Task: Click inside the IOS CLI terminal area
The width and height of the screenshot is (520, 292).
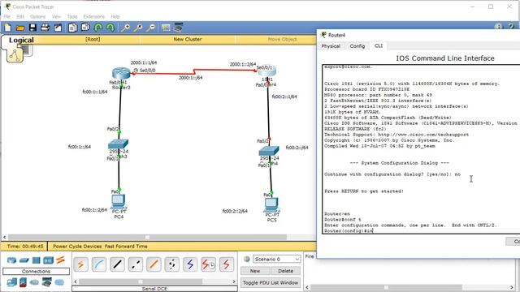Action: tap(421, 149)
